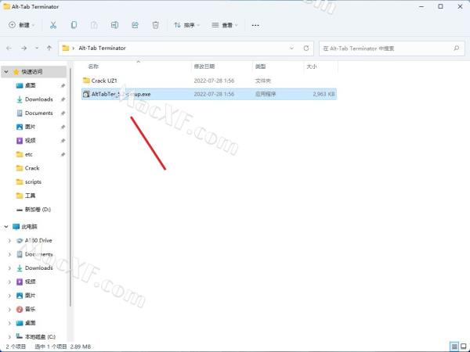Click the title bar folder icon
Screen dimensions: 470x352
(6, 6)
